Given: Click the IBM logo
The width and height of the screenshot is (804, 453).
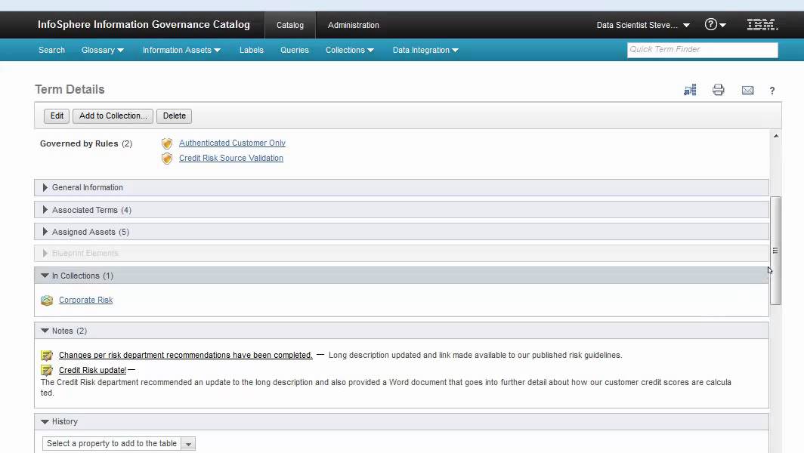Looking at the screenshot, I should [x=762, y=25].
